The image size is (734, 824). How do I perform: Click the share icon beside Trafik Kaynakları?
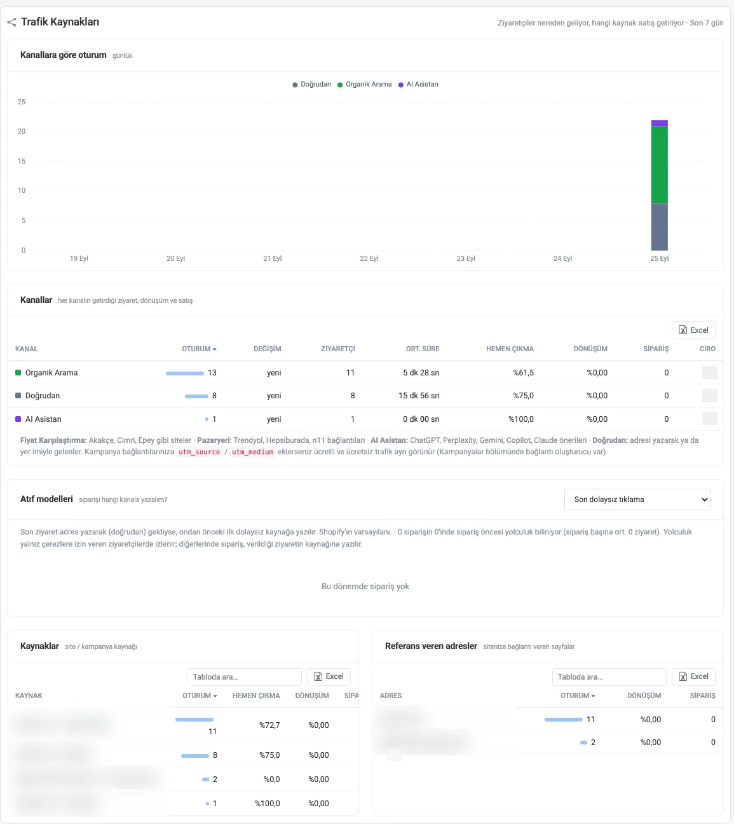tap(11, 22)
